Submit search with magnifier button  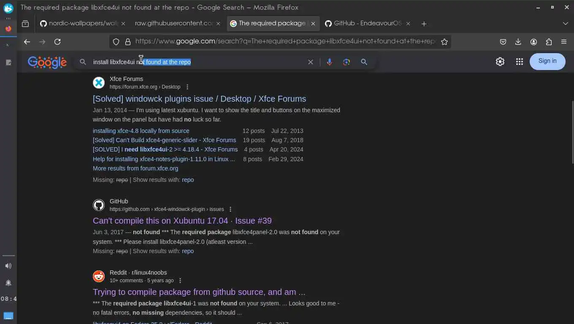[x=364, y=62]
